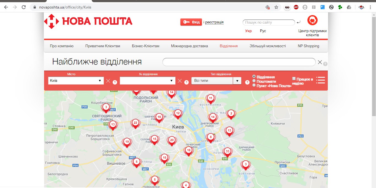
Task: Clear the Місто selection with X
Action: [108, 81]
